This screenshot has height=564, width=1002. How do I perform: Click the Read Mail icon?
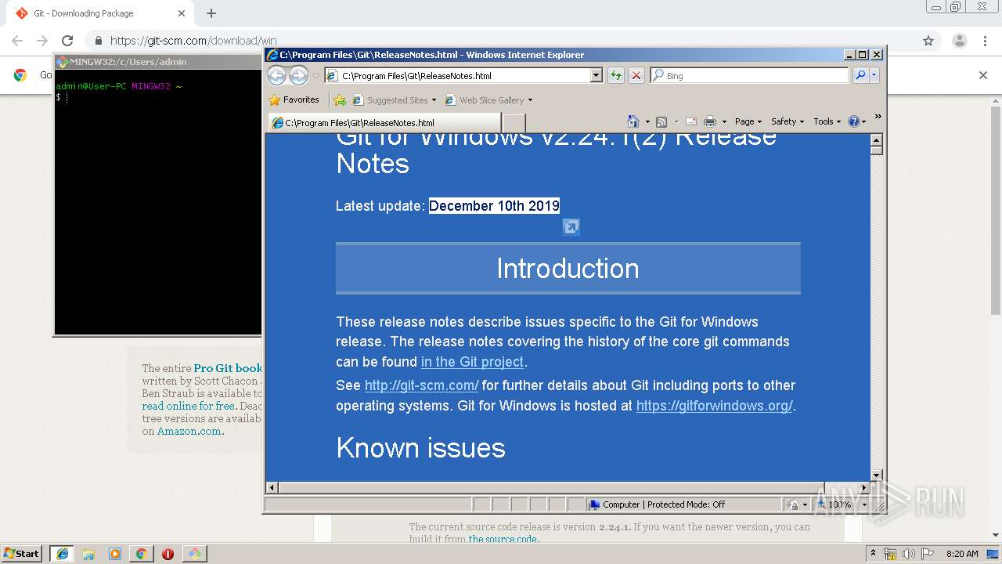click(x=691, y=121)
